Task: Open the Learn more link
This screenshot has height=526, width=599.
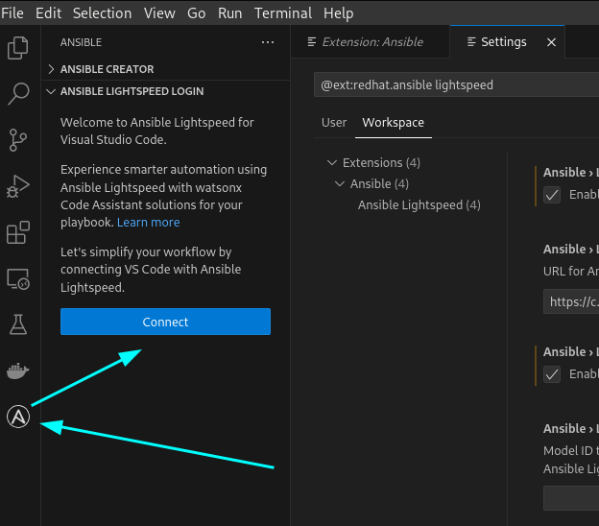Action: pos(149,223)
